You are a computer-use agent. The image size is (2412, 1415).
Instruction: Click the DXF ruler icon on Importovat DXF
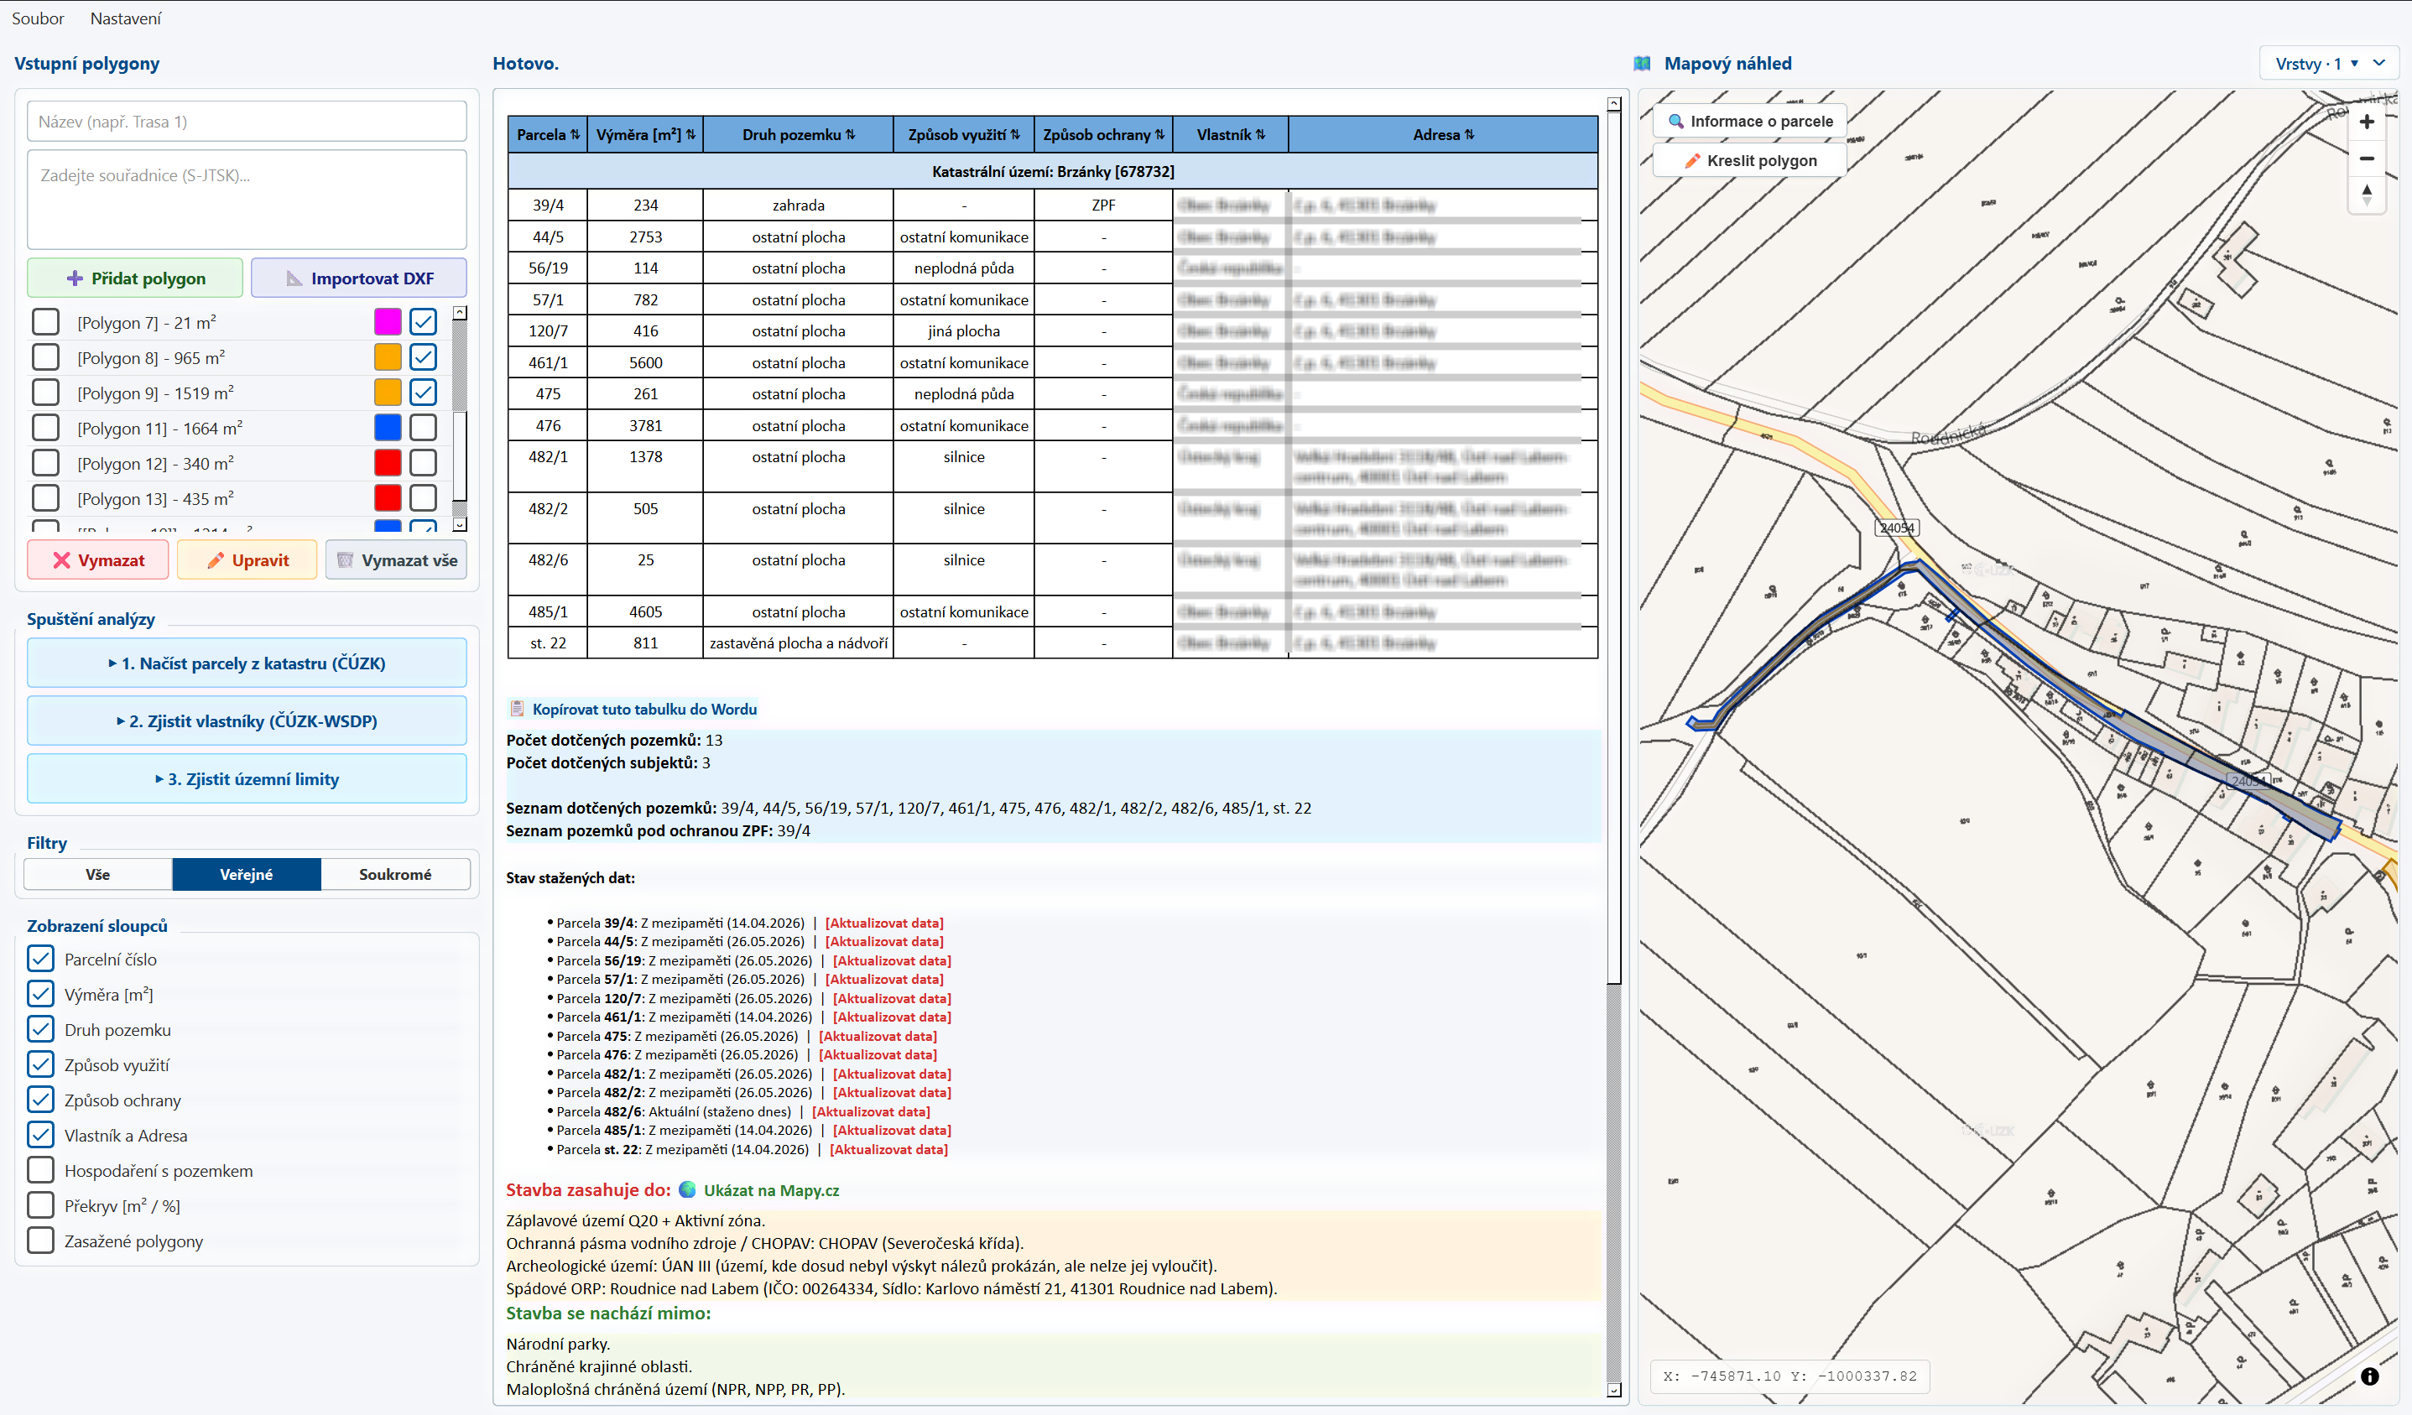294,278
